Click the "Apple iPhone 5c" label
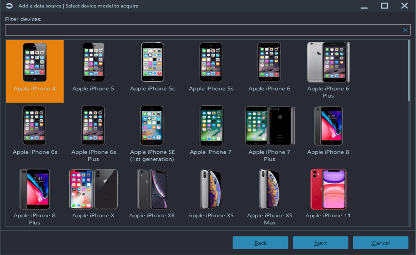This screenshot has height=255, width=416. (152, 89)
